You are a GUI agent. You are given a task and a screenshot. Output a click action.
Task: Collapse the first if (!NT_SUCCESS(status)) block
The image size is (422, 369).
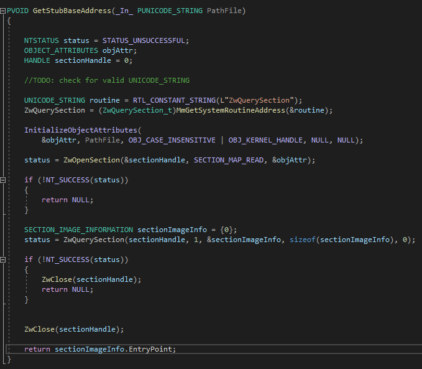3,180
